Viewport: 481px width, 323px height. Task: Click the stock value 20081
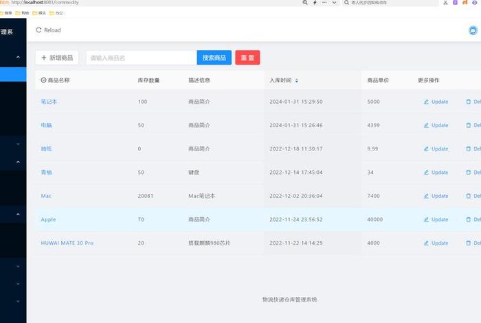tap(146, 196)
